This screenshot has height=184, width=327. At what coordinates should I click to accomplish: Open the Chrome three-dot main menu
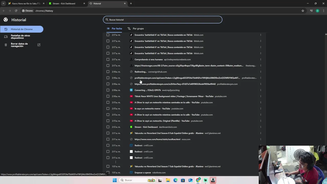click(323, 11)
